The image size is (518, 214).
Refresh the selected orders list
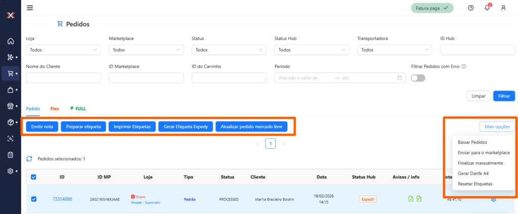coord(29,159)
